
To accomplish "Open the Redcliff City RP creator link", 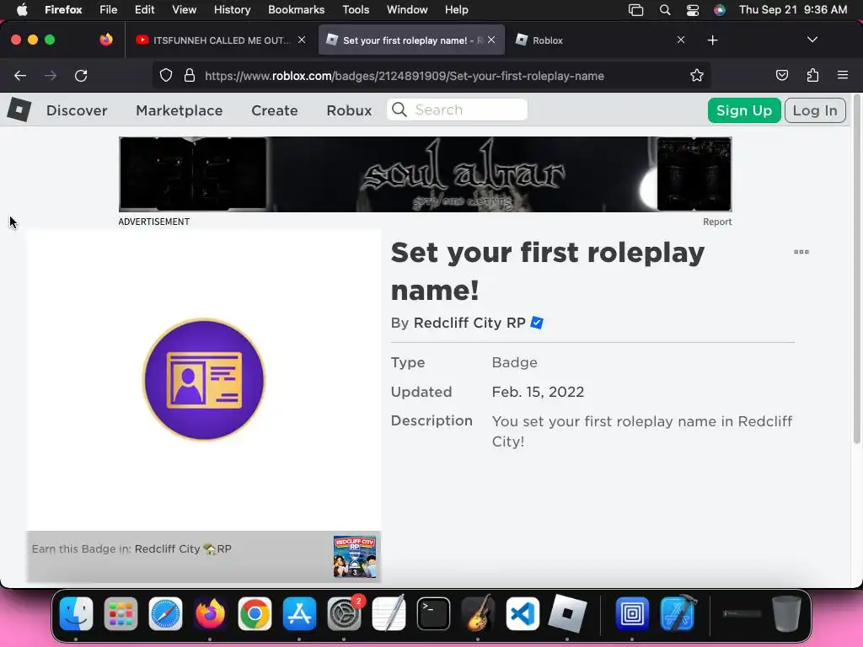I will (469, 323).
